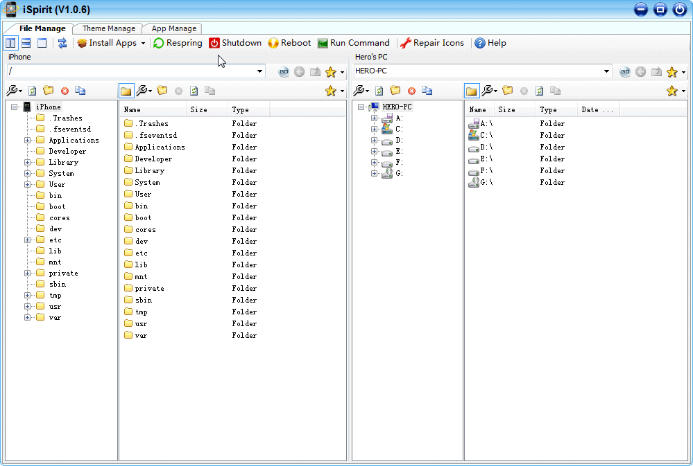Switch to side-by-side dual pane layout

10,43
